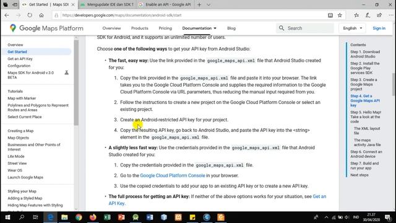Open Launch Google Maps in sidebar
This screenshot has width=396, height=223.
pos(25,177)
